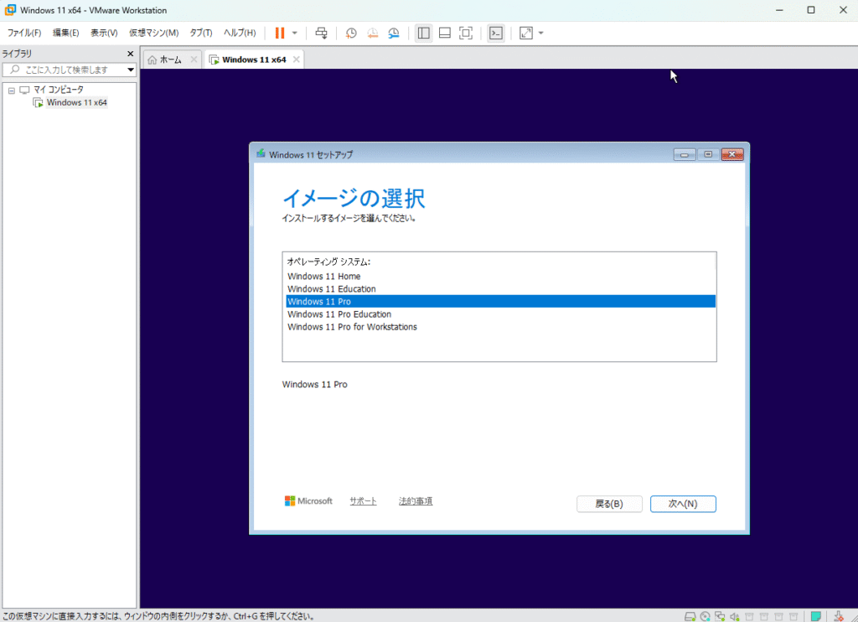Revert the VM to its previous snapshot
The width and height of the screenshot is (858, 622).
point(373,33)
